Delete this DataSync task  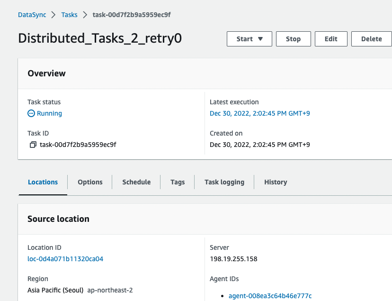tap(372, 39)
